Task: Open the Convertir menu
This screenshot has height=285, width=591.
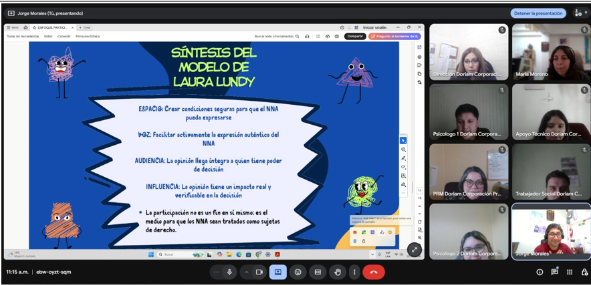Action: click(64, 37)
